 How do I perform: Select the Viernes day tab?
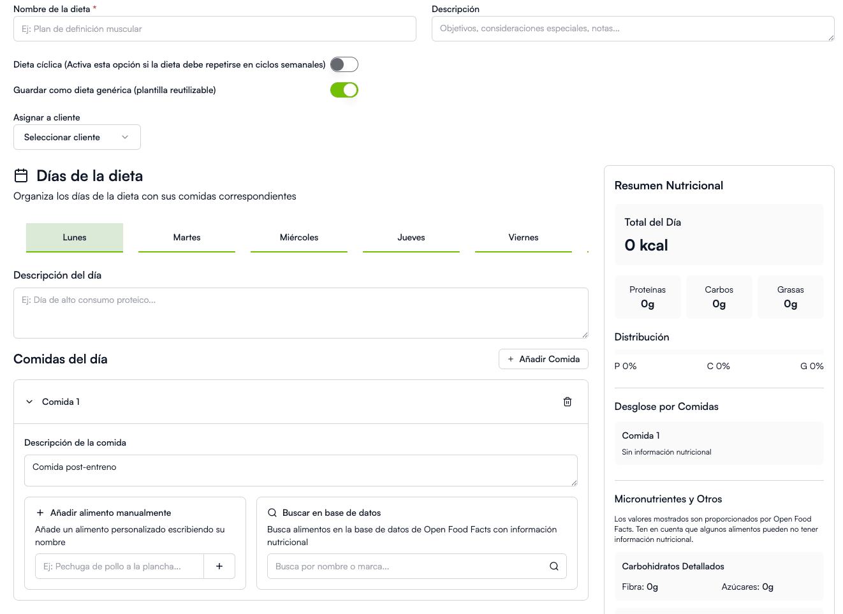[x=524, y=237]
